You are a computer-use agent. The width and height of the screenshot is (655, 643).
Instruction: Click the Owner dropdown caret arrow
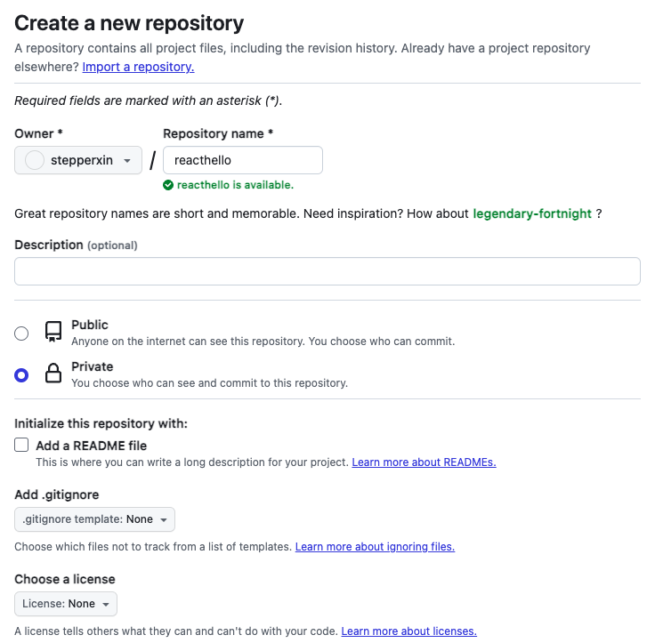coord(127,161)
